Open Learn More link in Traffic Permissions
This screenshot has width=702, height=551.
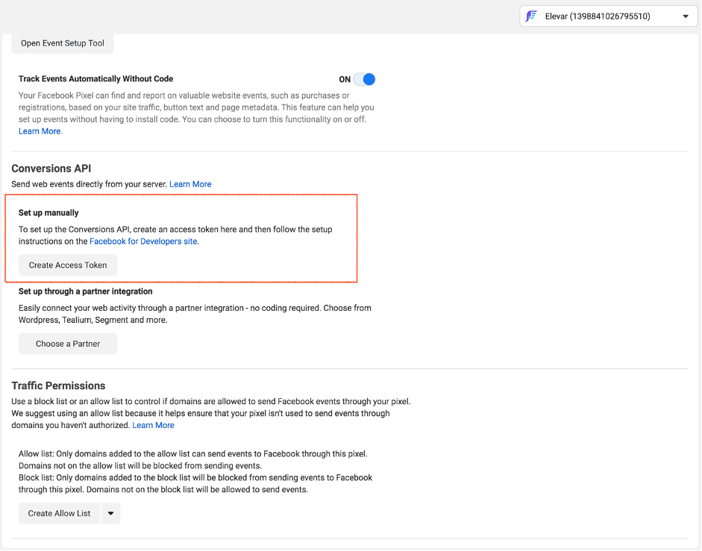(x=153, y=425)
